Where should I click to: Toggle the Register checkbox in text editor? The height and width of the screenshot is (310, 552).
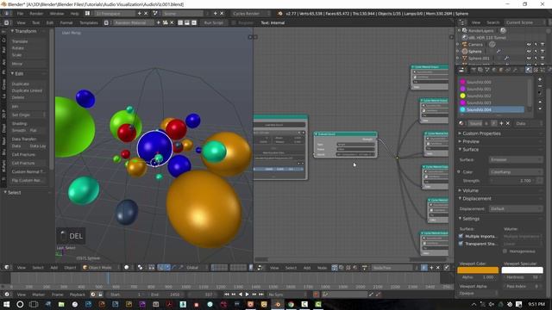pos(234,22)
